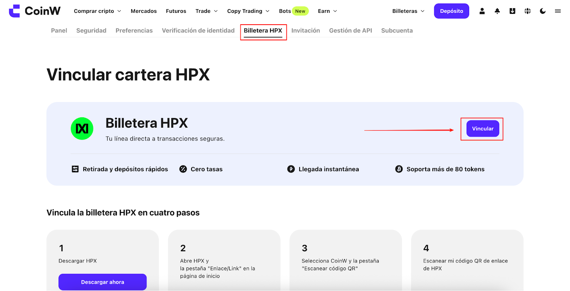Viewport: 570px width, 291px height.
Task: Click the 'Llegada instantánea' text
Action: 329,169
